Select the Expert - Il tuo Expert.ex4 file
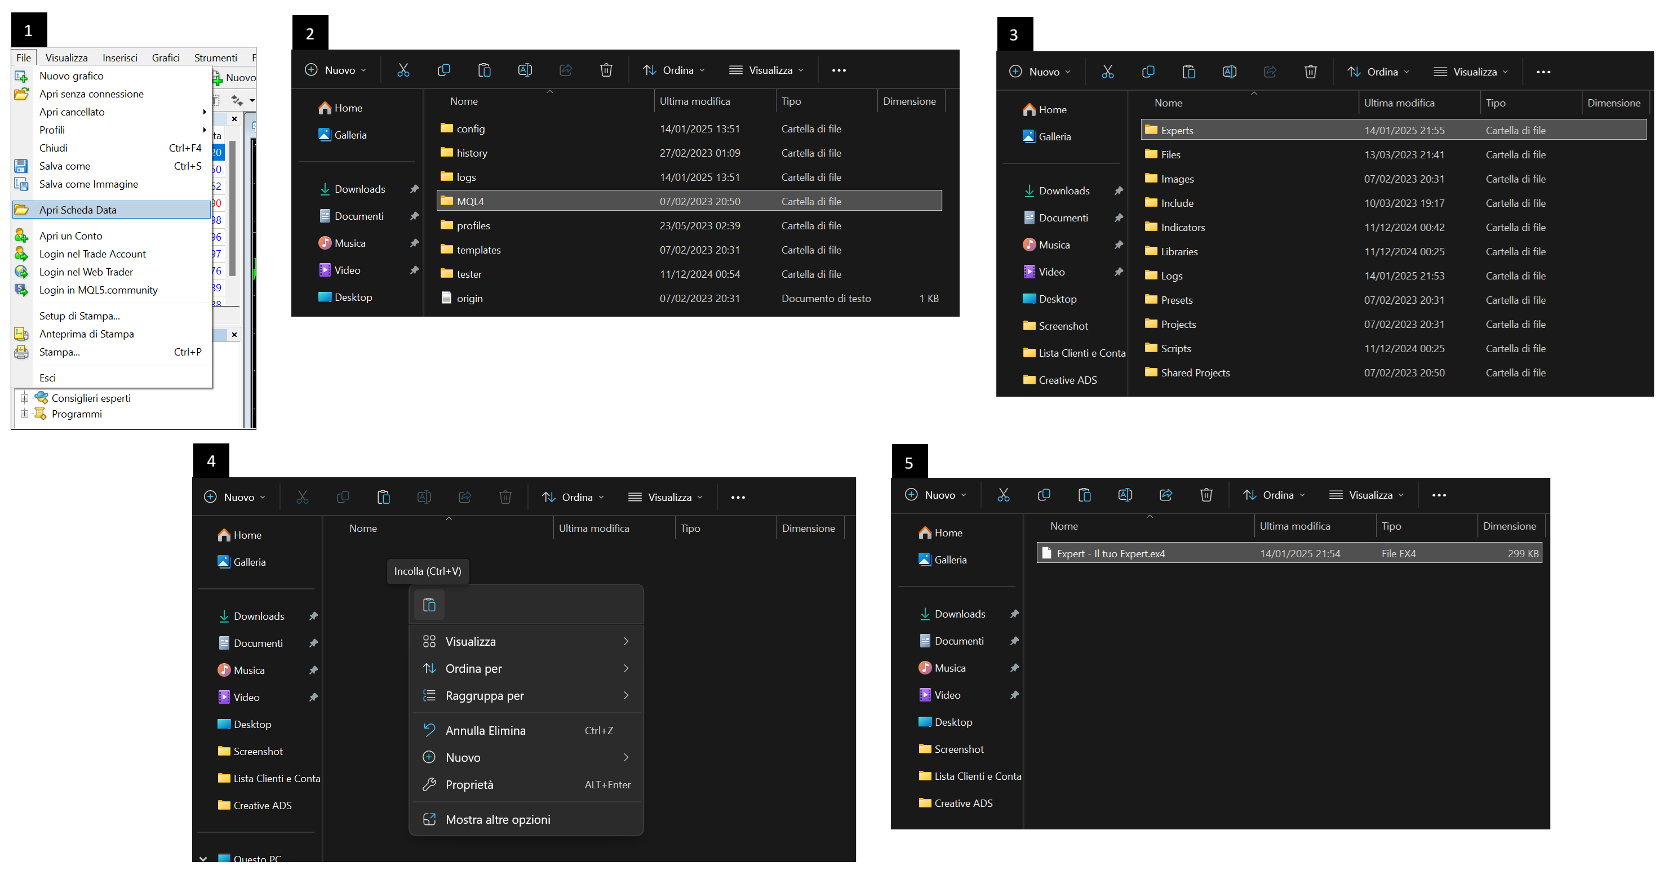This screenshot has height=879, width=1673. [x=1111, y=554]
